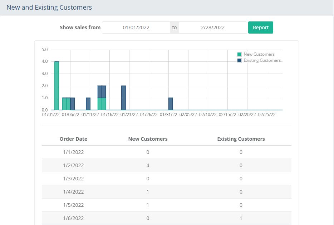Focus the start date field 01/01/2022
This screenshot has width=334, height=225.
pos(136,27)
